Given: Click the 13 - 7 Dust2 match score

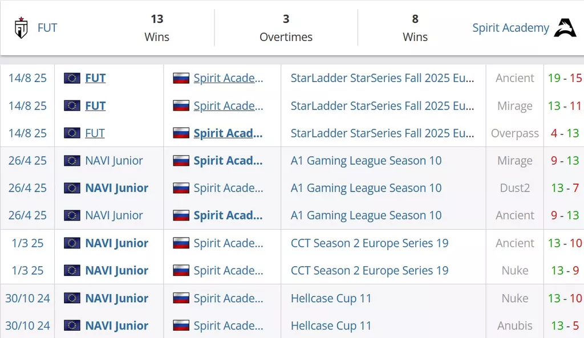Looking at the screenshot, I should 565,188.
